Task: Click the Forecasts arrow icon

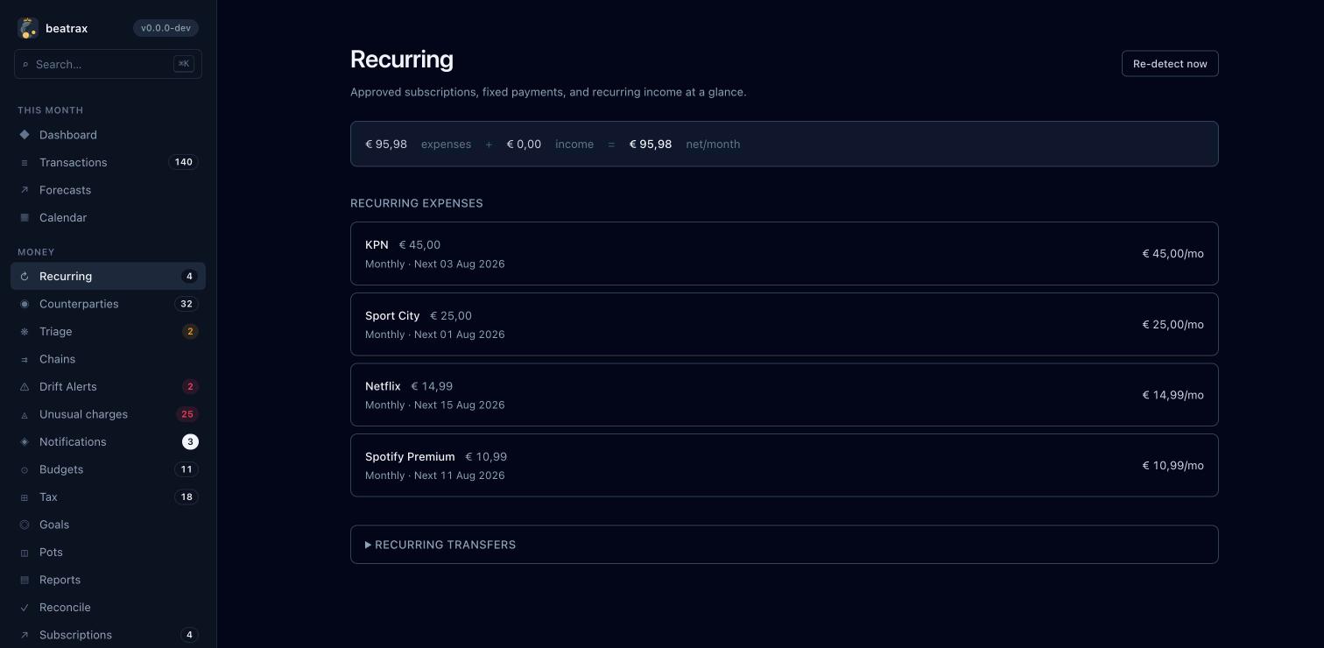Action: [25, 190]
